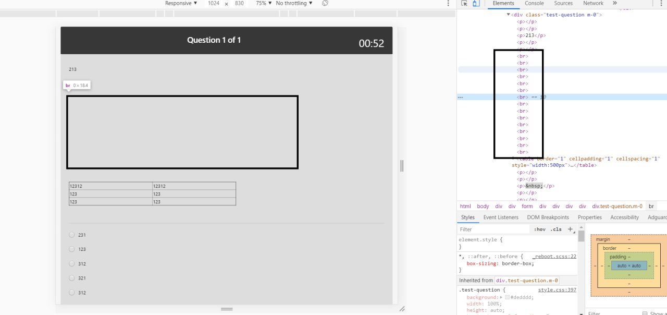Open the device toolbar three-dot menu

[448, 3]
